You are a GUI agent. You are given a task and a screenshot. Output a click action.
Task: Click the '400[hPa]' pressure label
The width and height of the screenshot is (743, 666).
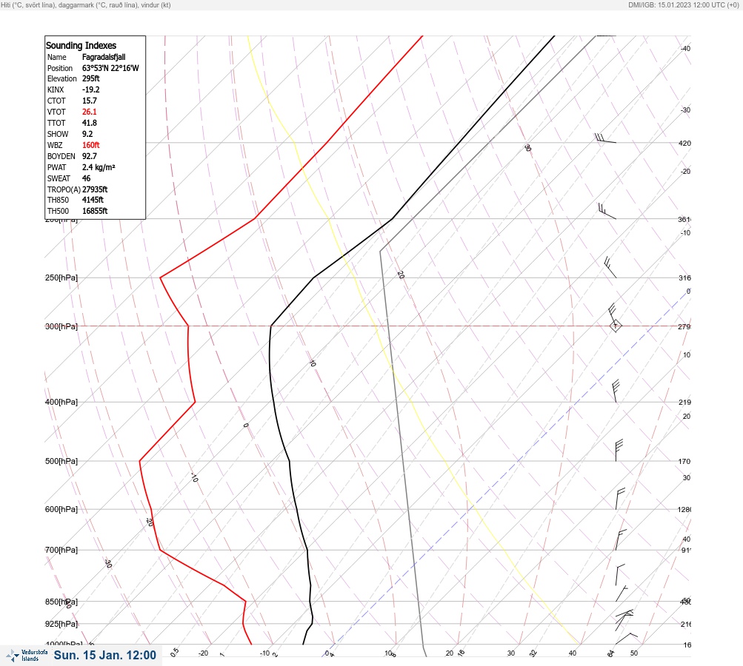pyautogui.click(x=61, y=402)
